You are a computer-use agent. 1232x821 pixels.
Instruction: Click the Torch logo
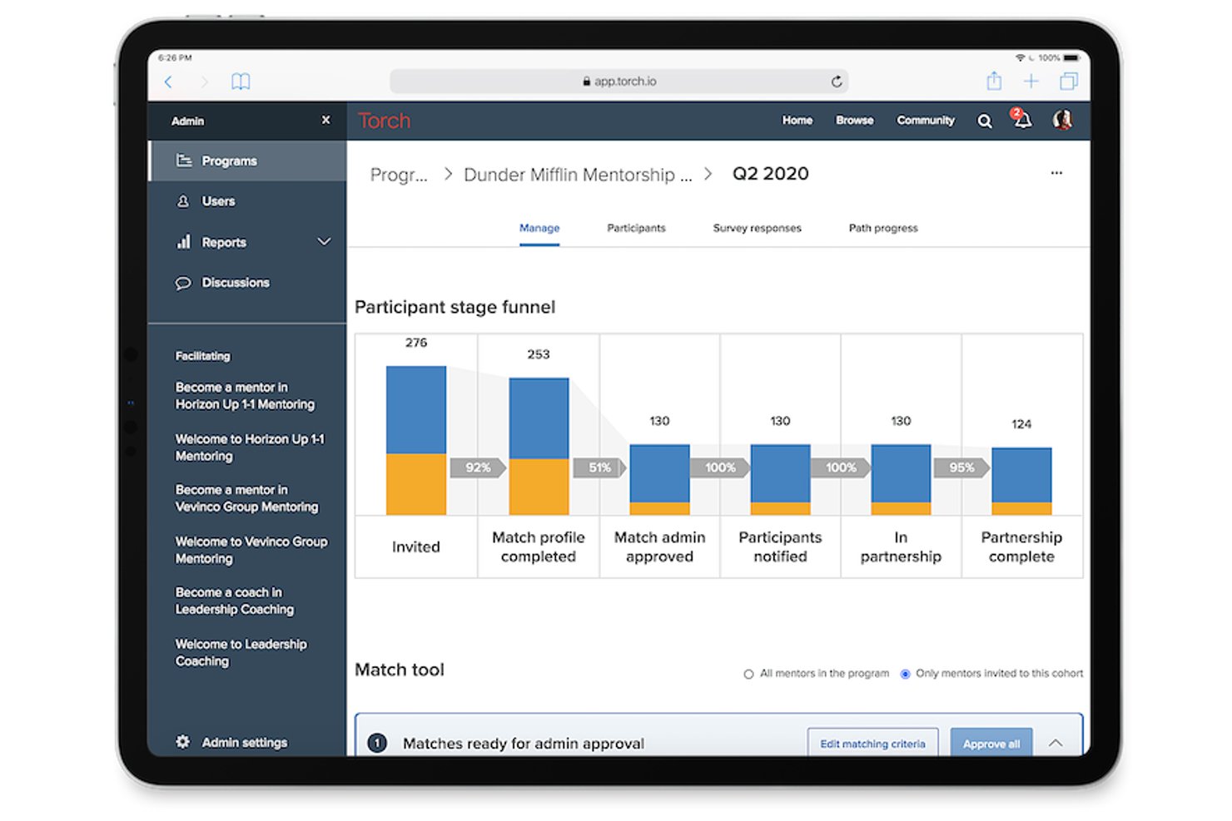click(385, 121)
